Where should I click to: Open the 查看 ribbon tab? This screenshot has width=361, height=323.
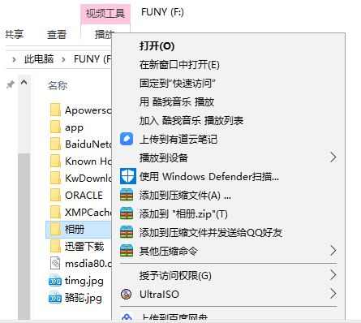[57, 34]
